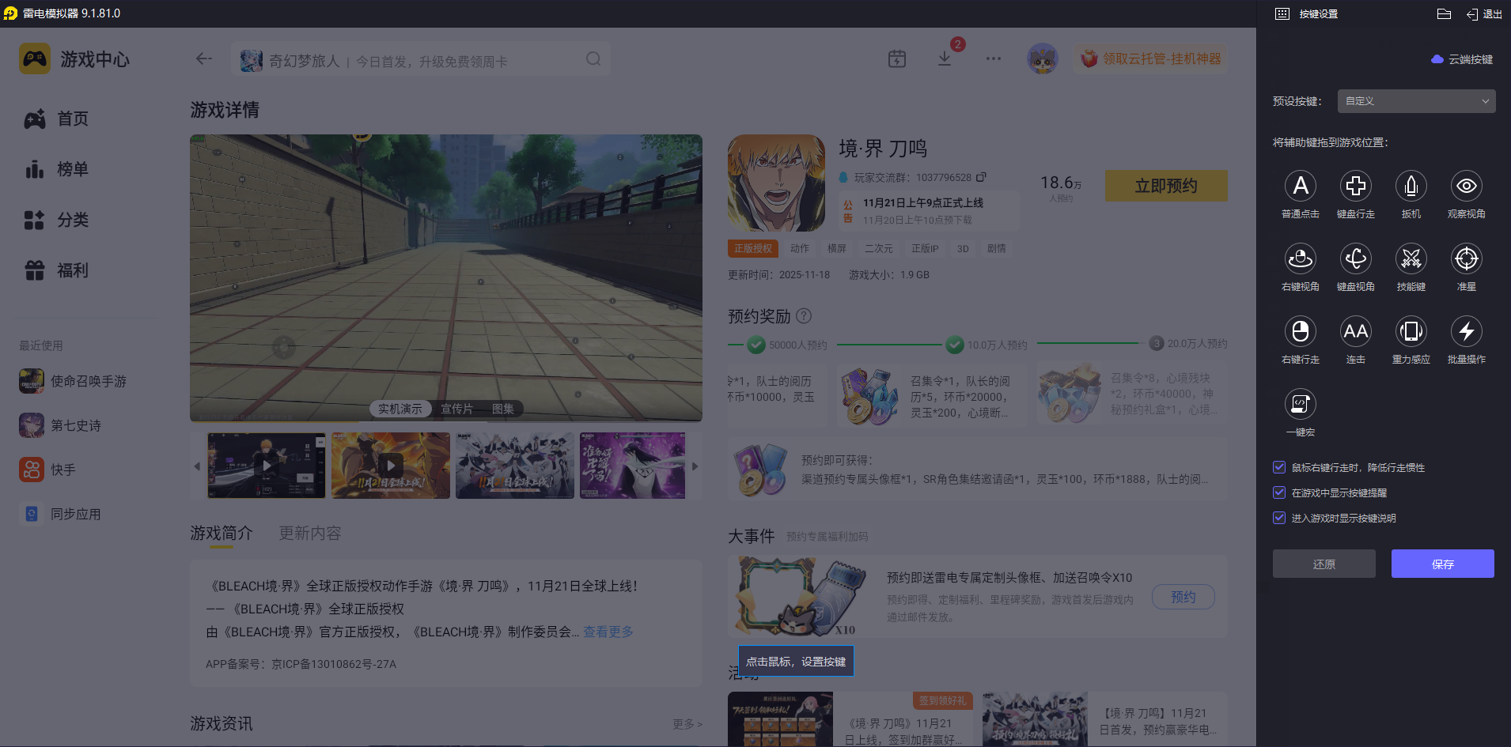Click the 动作 genre tag
Screen dimensions: 1511x747
click(800, 248)
